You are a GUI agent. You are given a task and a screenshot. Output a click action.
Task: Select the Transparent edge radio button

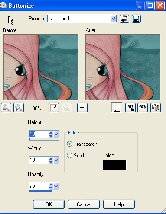(69, 144)
